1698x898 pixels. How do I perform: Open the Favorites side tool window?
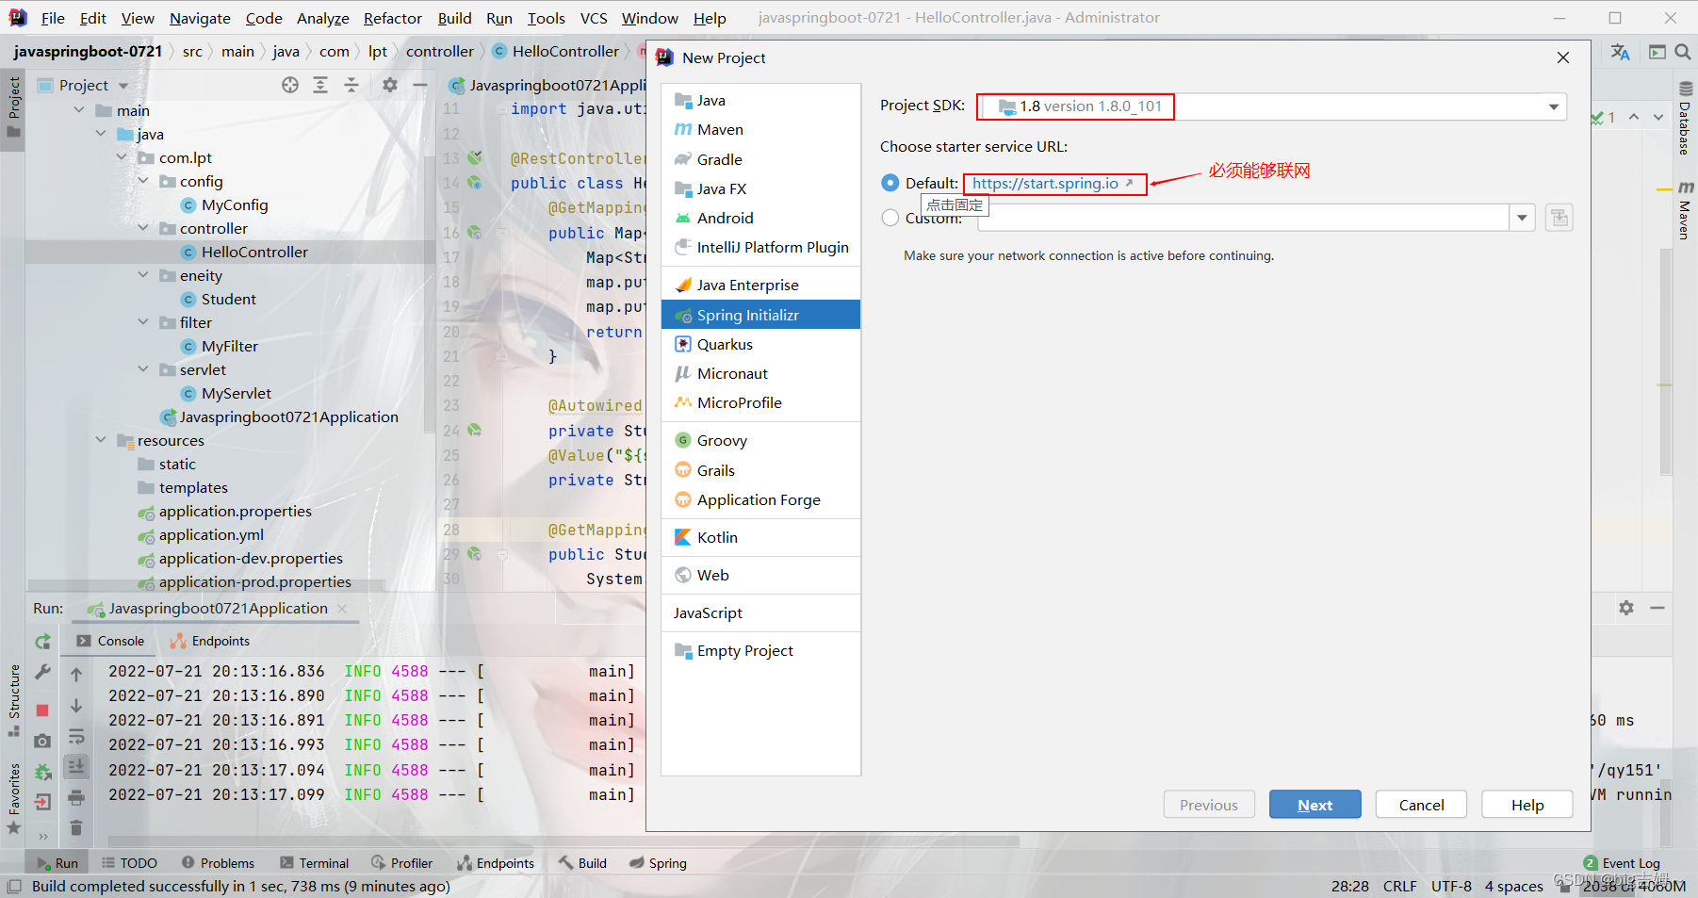pyautogui.click(x=14, y=798)
